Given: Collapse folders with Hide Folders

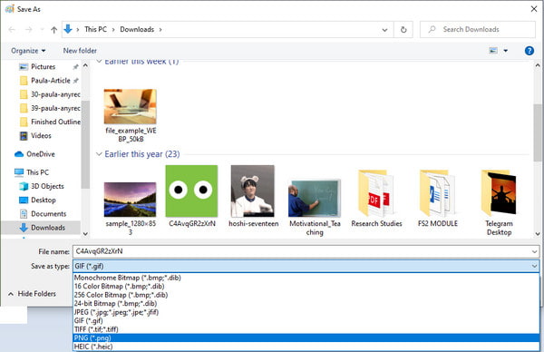Looking at the screenshot, I should 32,294.
